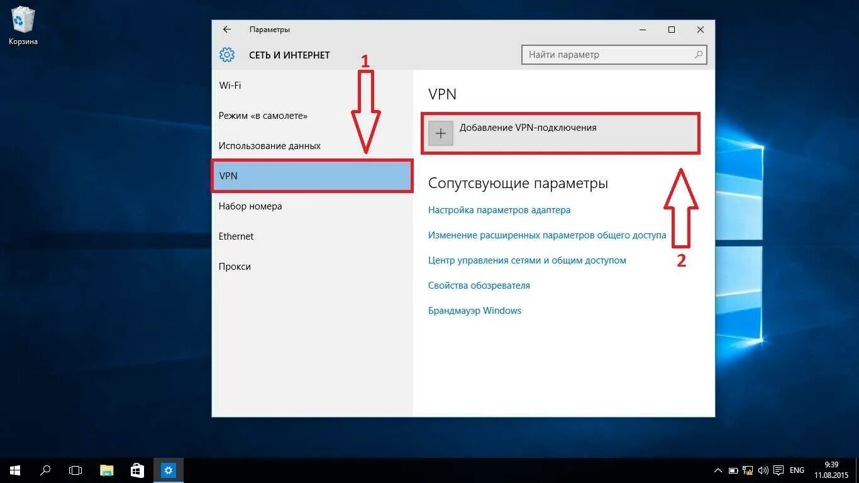Click the back arrow in Settings window
The image size is (859, 483).
227,30
